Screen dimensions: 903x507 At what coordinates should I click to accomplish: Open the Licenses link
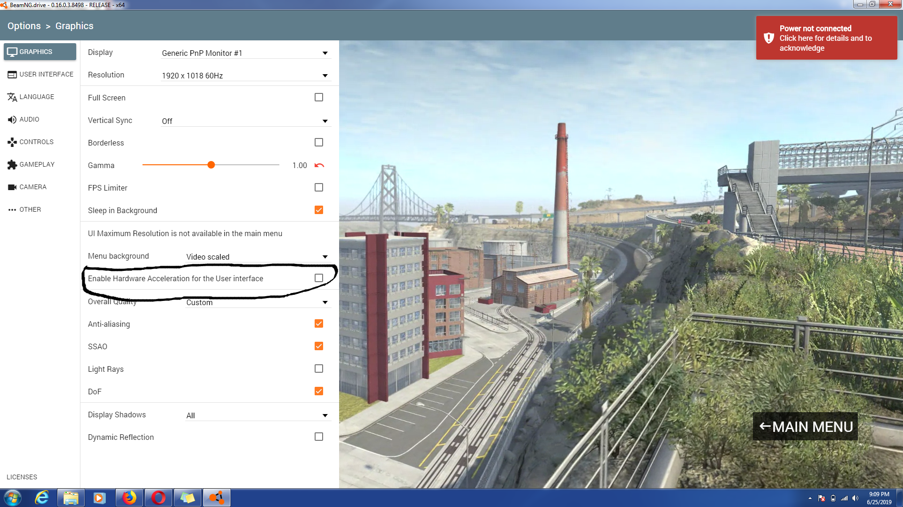click(x=22, y=477)
